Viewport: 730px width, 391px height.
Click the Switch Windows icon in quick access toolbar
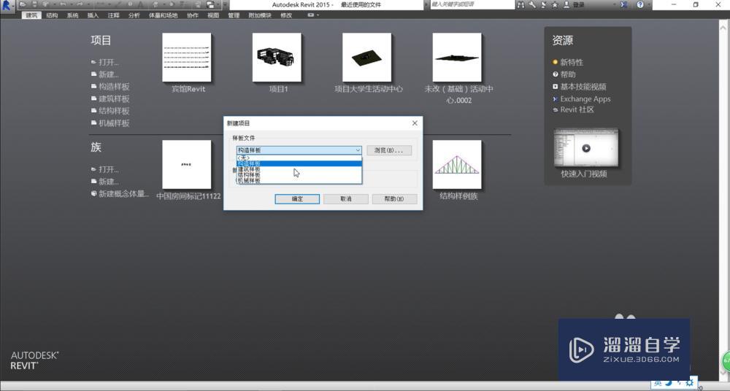210,4
